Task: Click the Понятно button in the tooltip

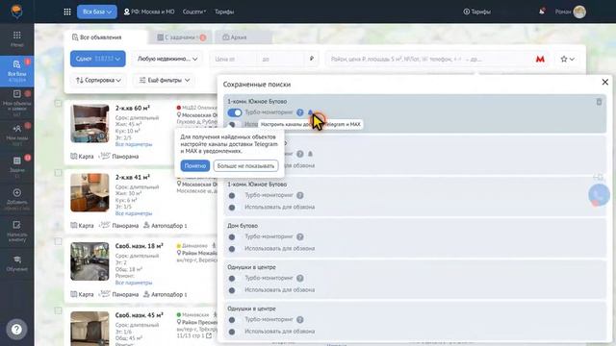Action: pos(194,166)
